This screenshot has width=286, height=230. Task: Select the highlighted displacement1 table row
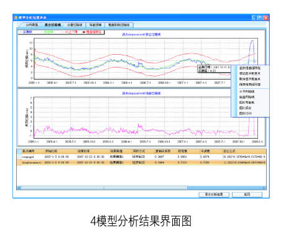pyautogui.click(x=141, y=162)
